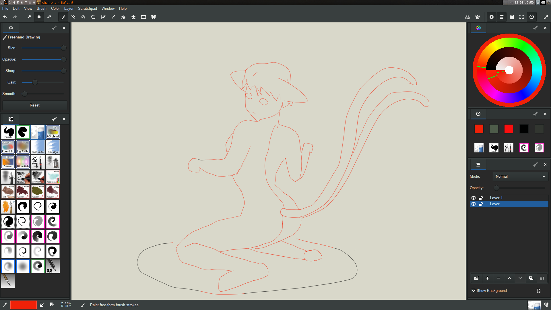
Task: Open the Scratchpad menu
Action: point(87,8)
